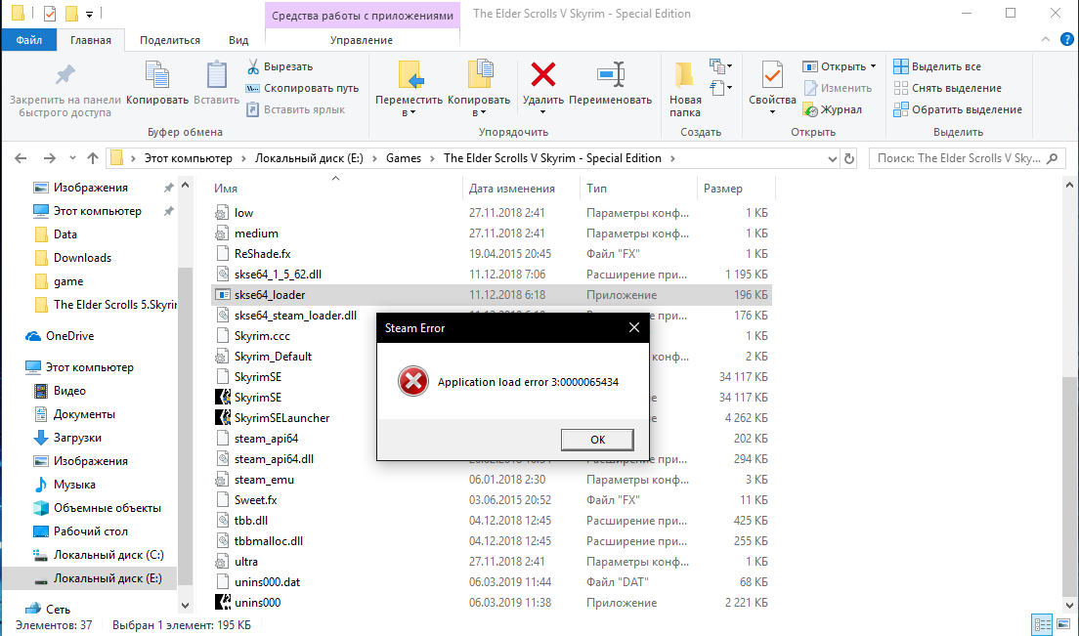Viewport: 1079px width, 636px height.
Task: Click Invert selection (Обратить выделение)
Action: coord(957,109)
